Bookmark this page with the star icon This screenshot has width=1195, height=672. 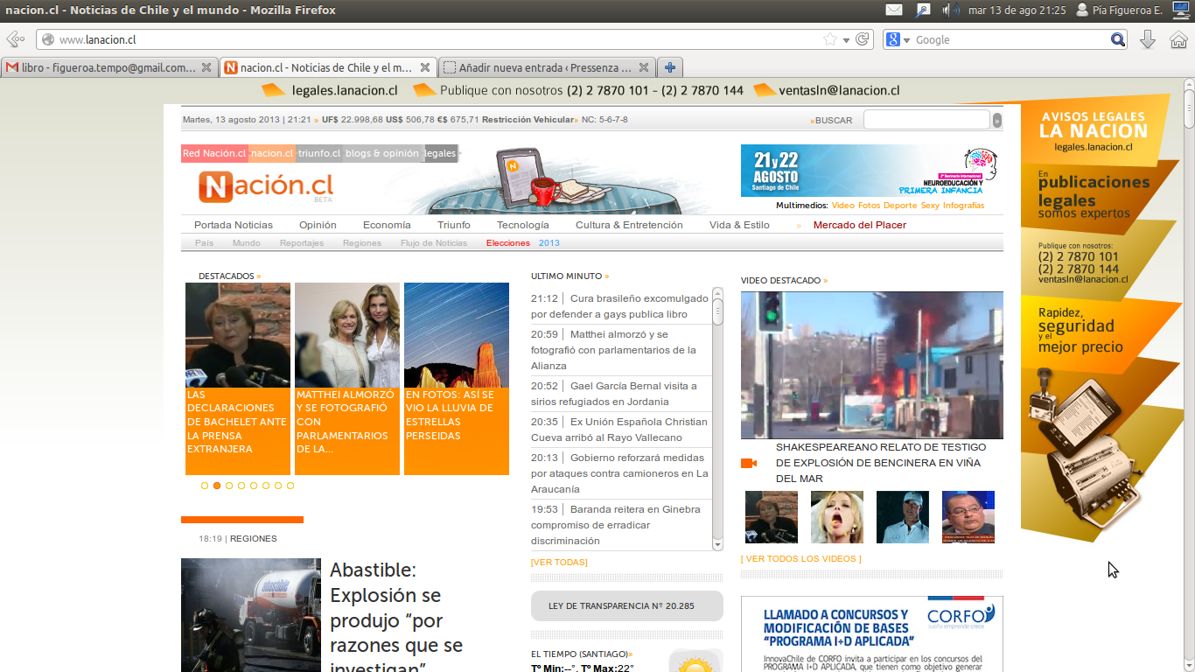(x=829, y=39)
